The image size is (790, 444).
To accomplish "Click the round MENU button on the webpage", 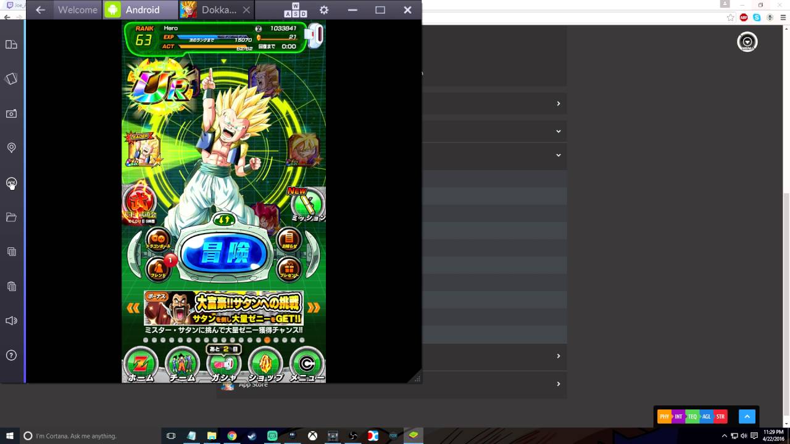I will point(747,42).
